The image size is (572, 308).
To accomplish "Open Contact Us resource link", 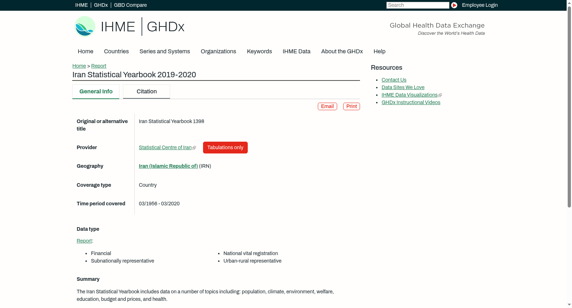I will (394, 80).
